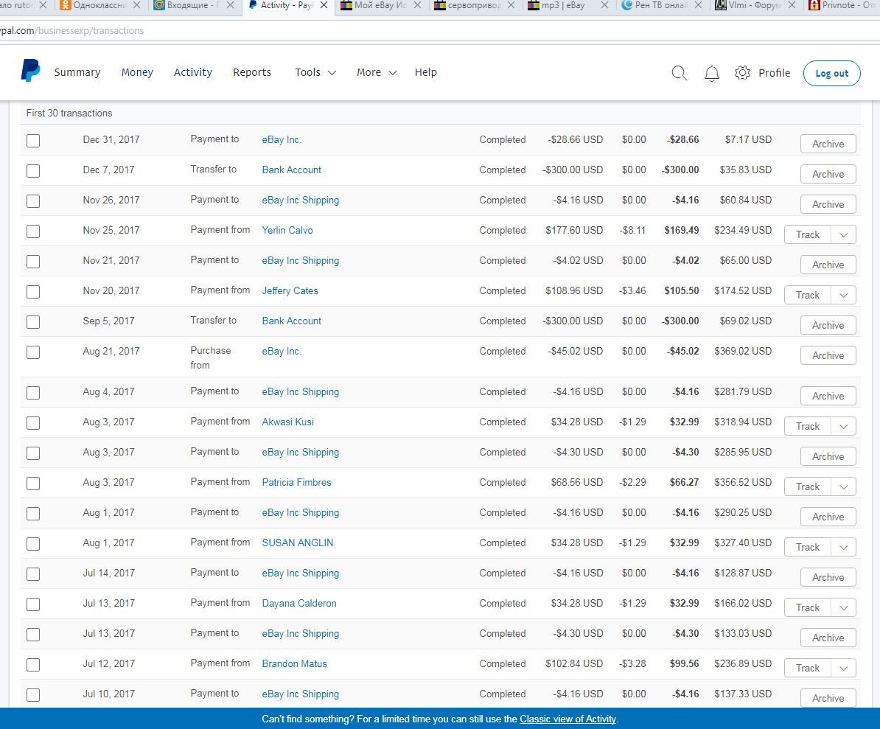Open notifications bell icon
This screenshot has height=729, width=880.
click(711, 73)
